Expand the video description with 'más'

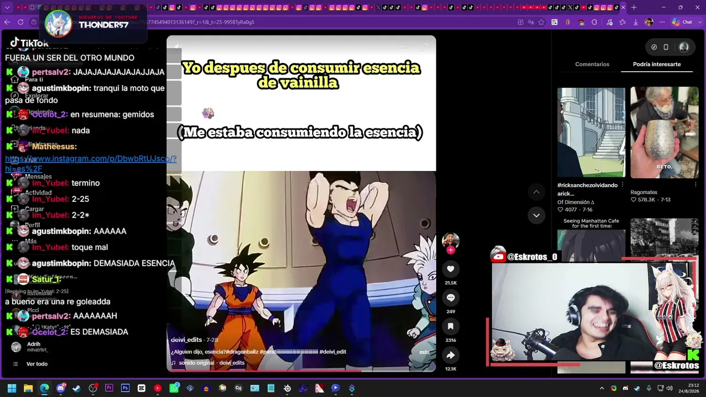[x=424, y=352]
